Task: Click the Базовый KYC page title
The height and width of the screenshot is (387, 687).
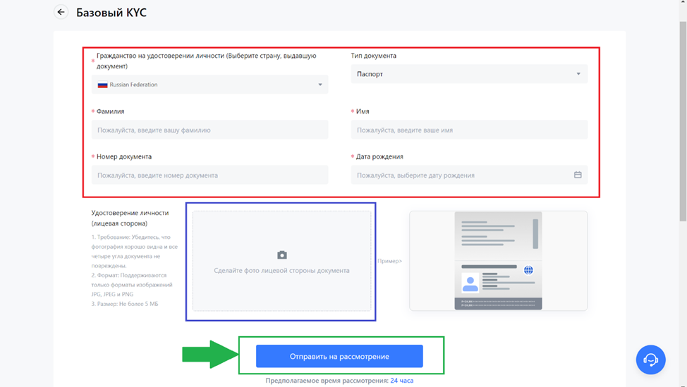Action: coord(111,13)
